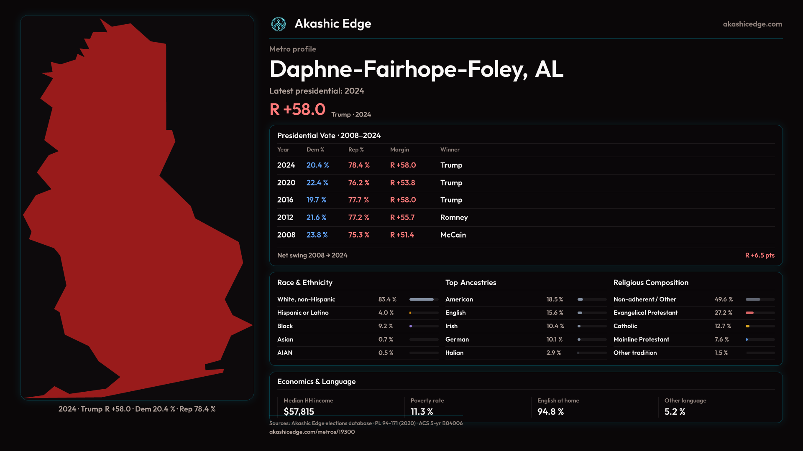803x451 pixels.
Task: Select the 2016 row's R +58.0 margin
Action: click(x=403, y=200)
